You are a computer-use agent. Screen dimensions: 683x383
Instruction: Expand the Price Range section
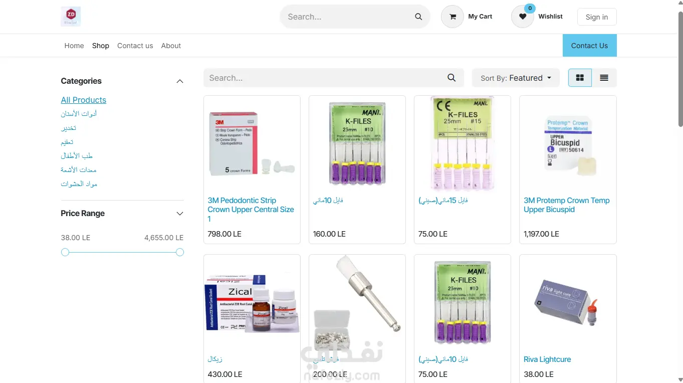pos(180,214)
